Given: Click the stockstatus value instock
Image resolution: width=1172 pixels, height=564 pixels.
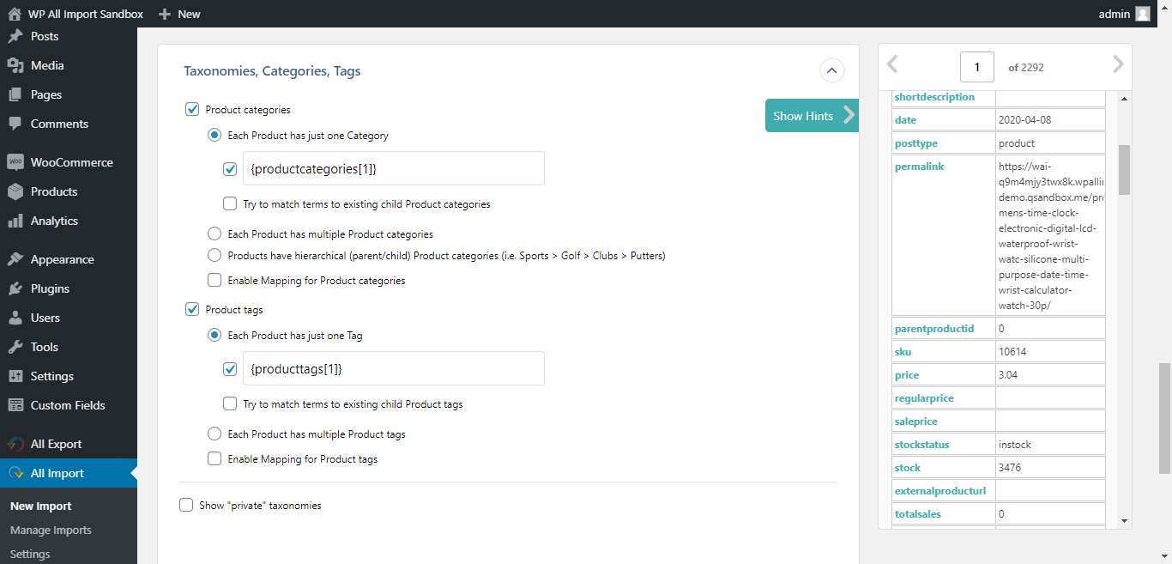Looking at the screenshot, I should pos(1015,445).
